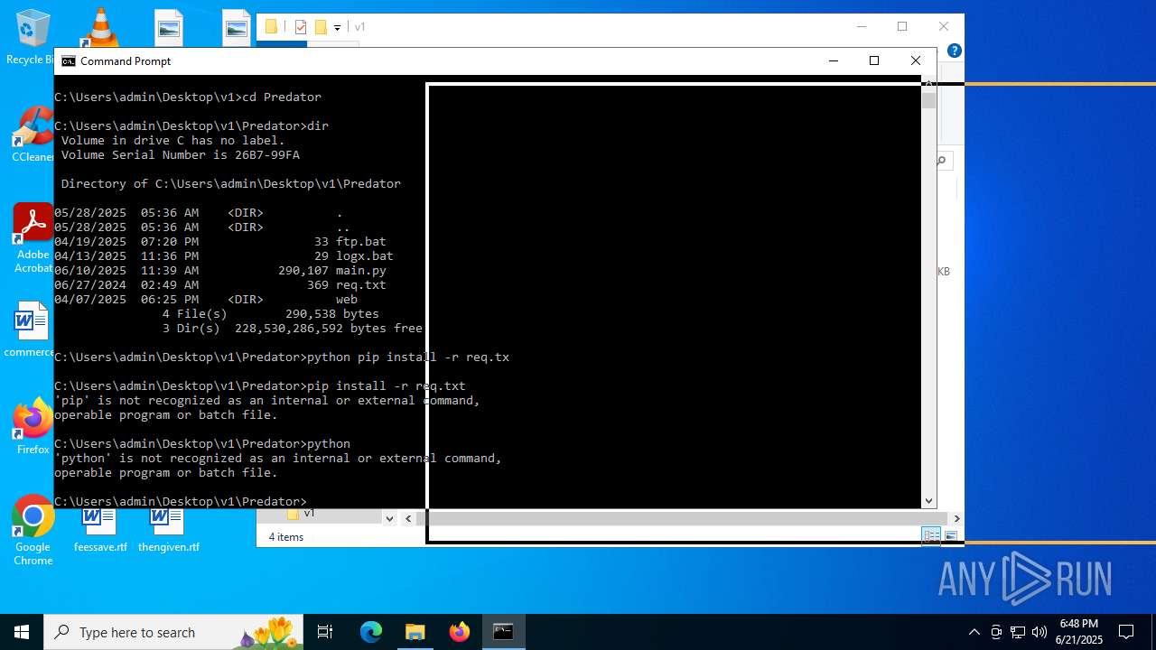Open Task View from the taskbar
The image size is (1156, 650).
pyautogui.click(x=325, y=632)
